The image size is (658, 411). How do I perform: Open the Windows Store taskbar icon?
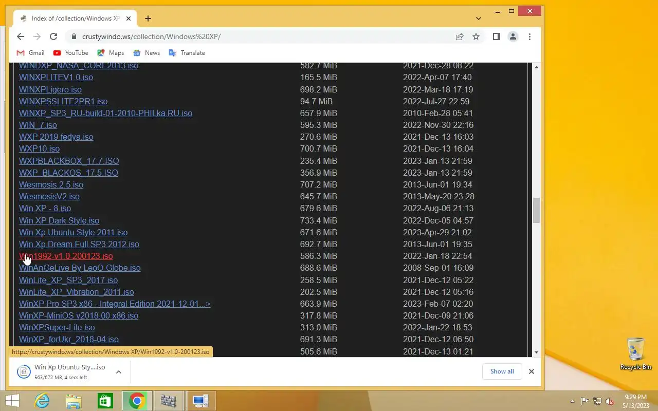click(105, 401)
